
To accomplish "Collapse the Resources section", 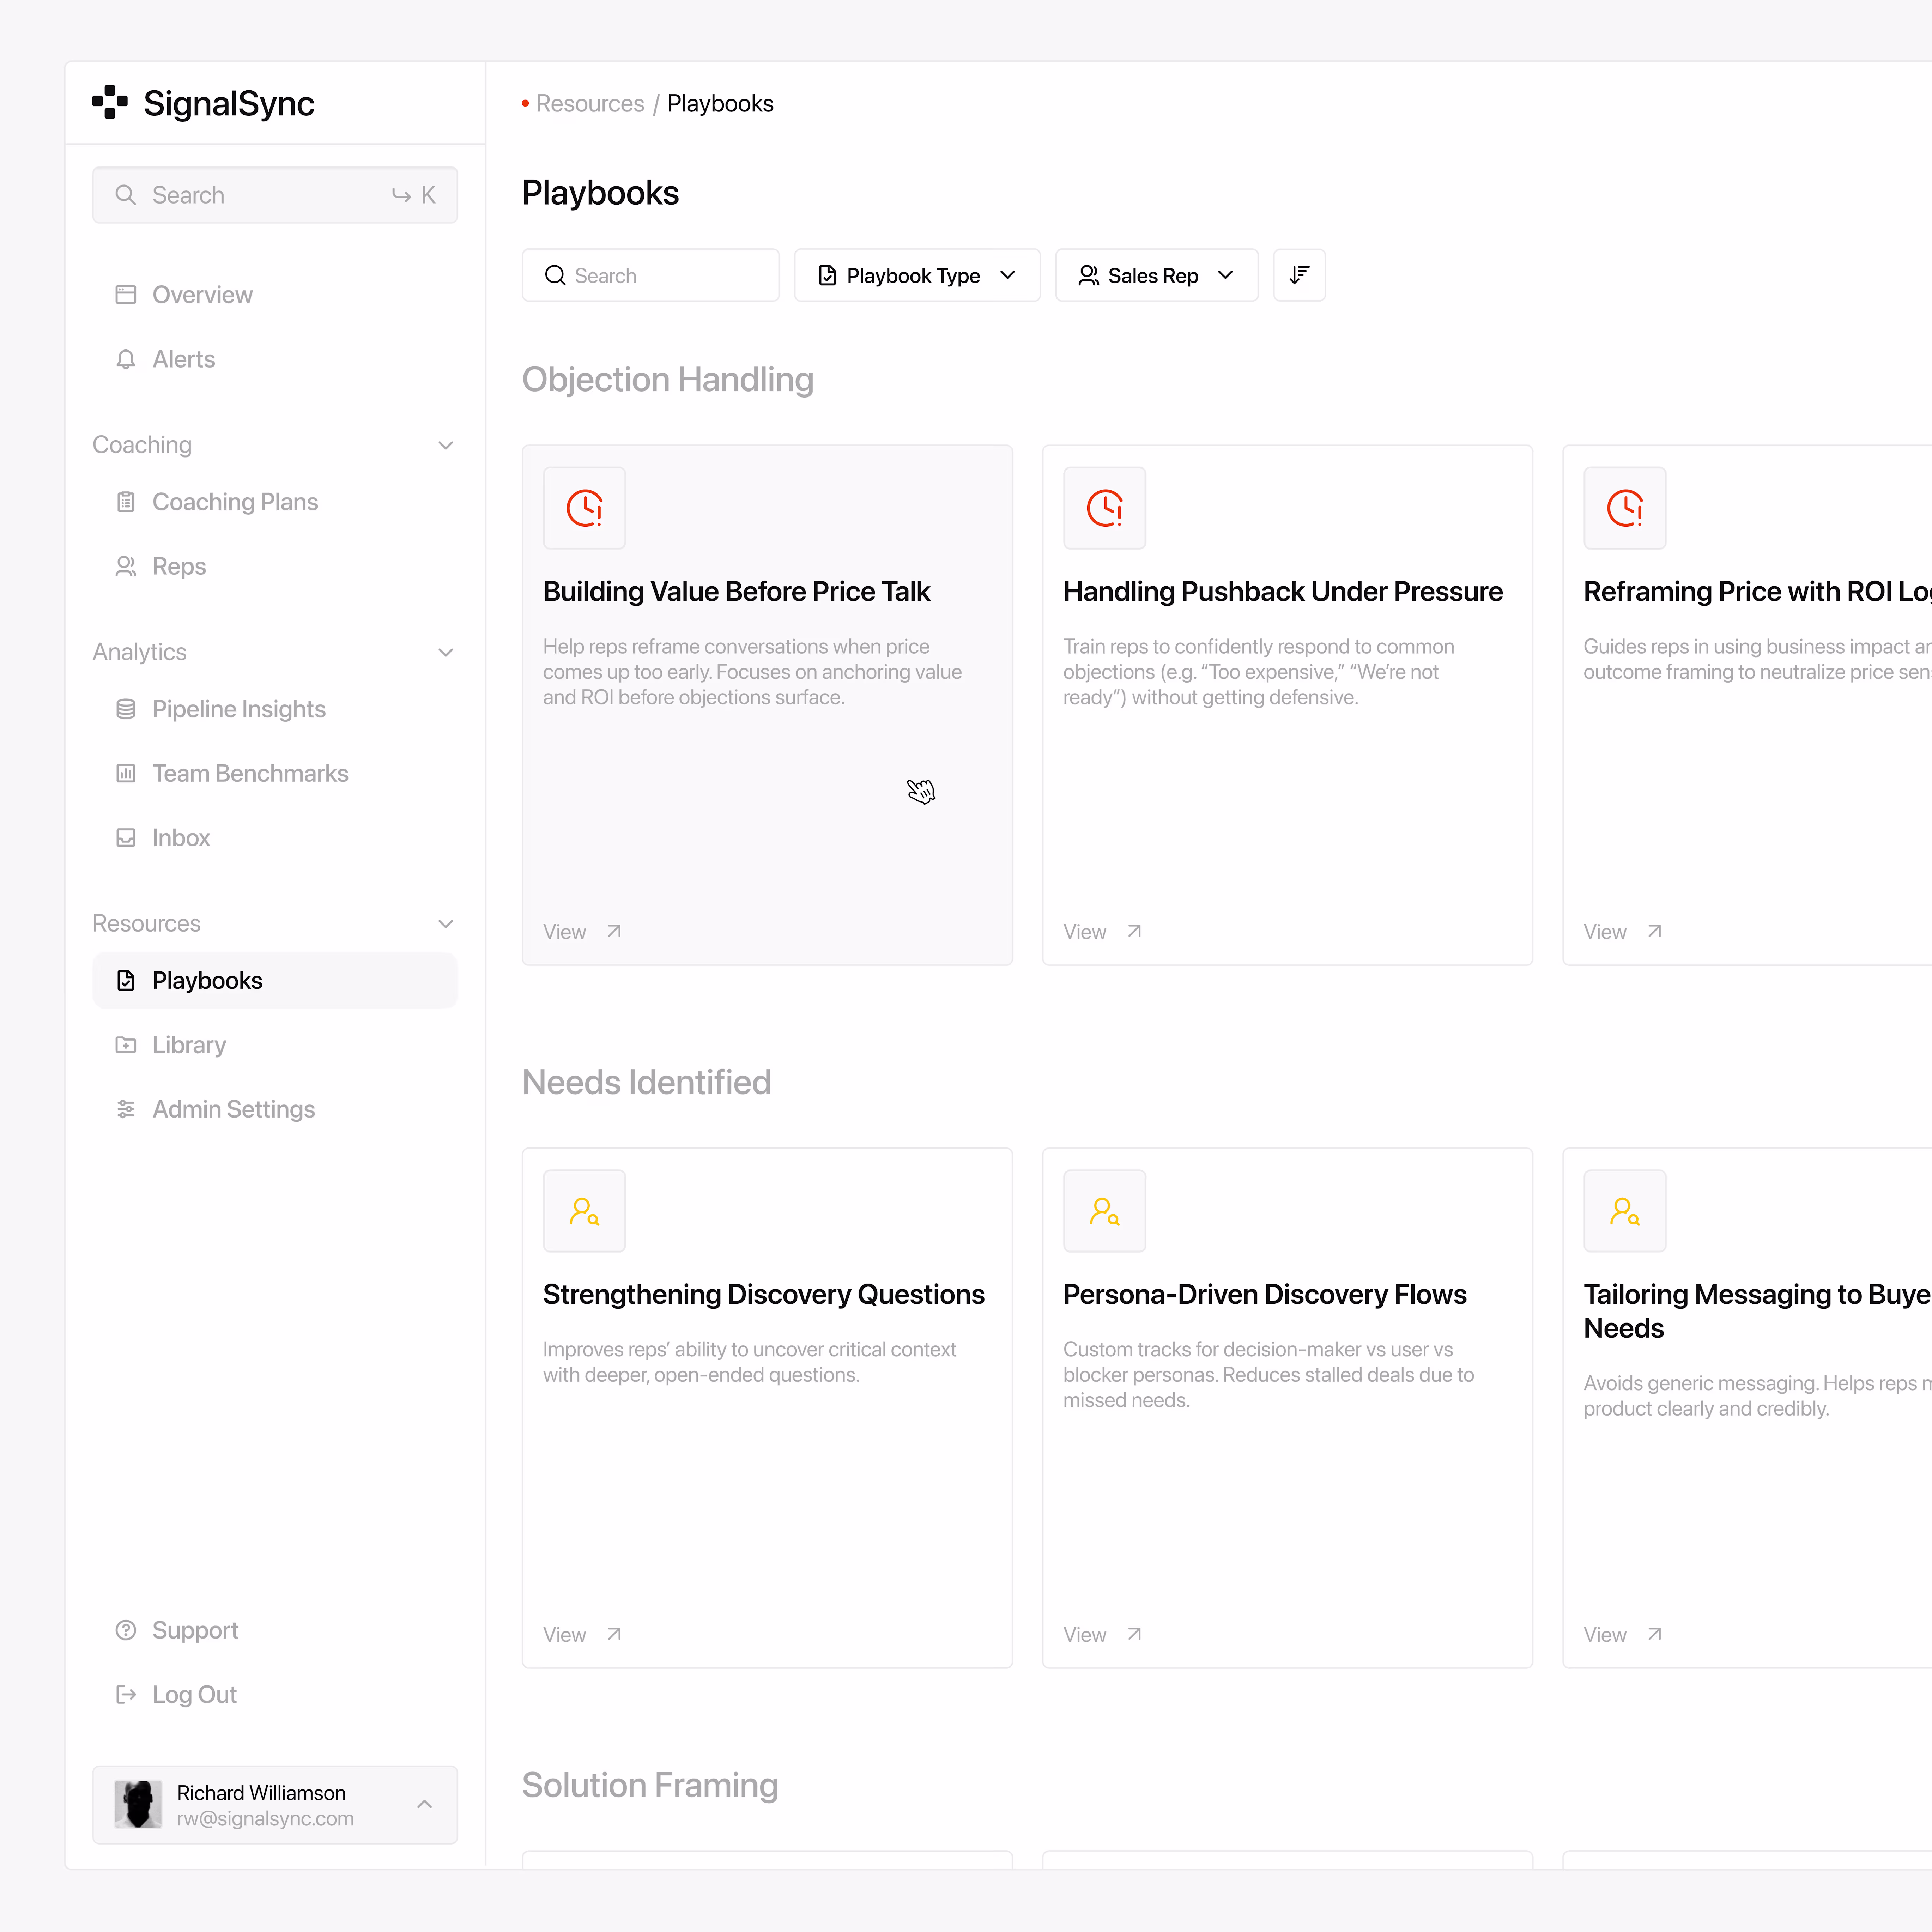I will pos(446,924).
